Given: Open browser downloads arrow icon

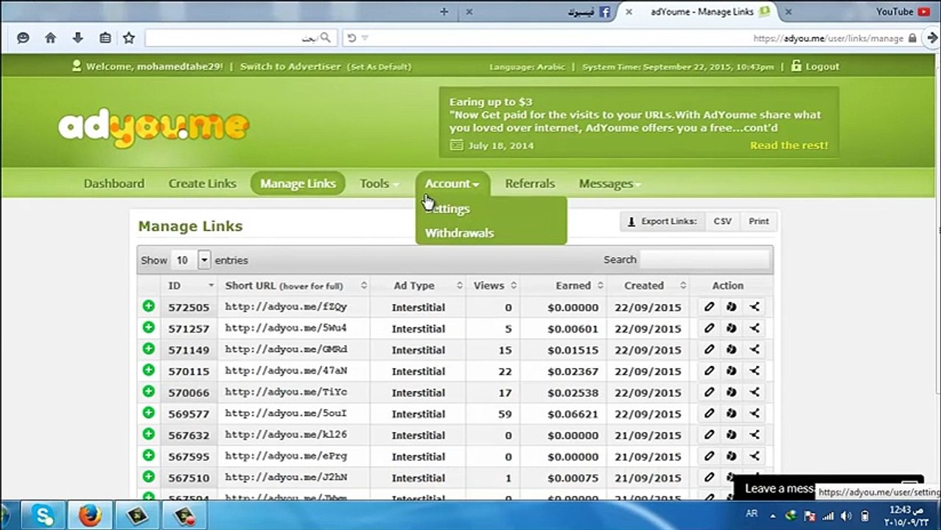Looking at the screenshot, I should [77, 38].
